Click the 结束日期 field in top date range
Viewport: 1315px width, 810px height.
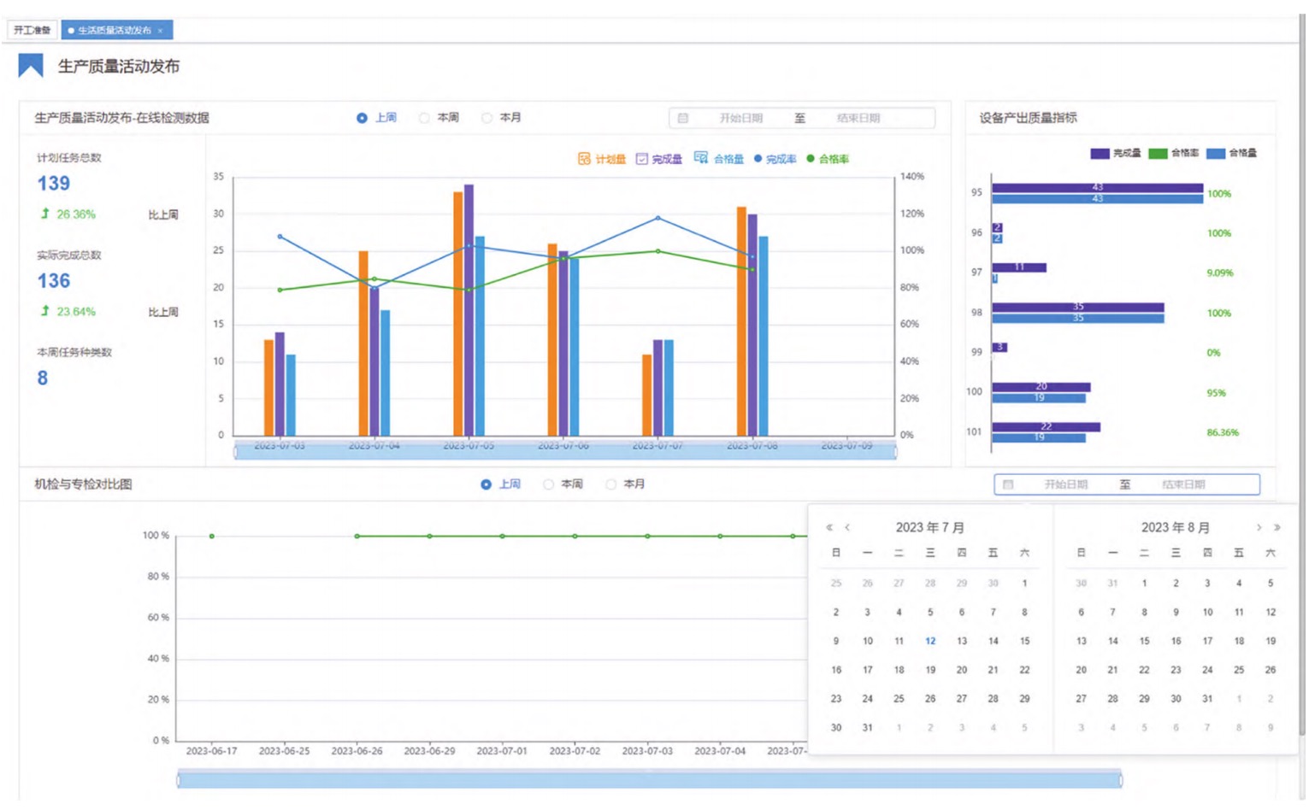pyautogui.click(x=858, y=118)
